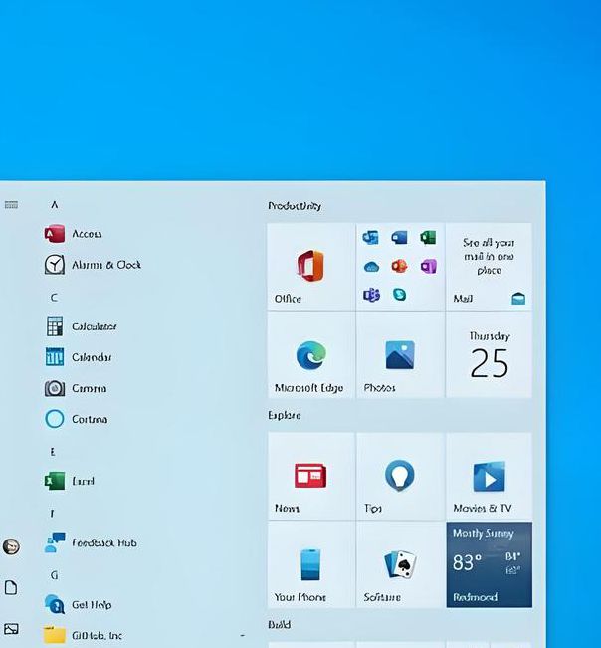This screenshot has width=601, height=648.
Task: Click the Calendar label in app list
Action: click(92, 357)
